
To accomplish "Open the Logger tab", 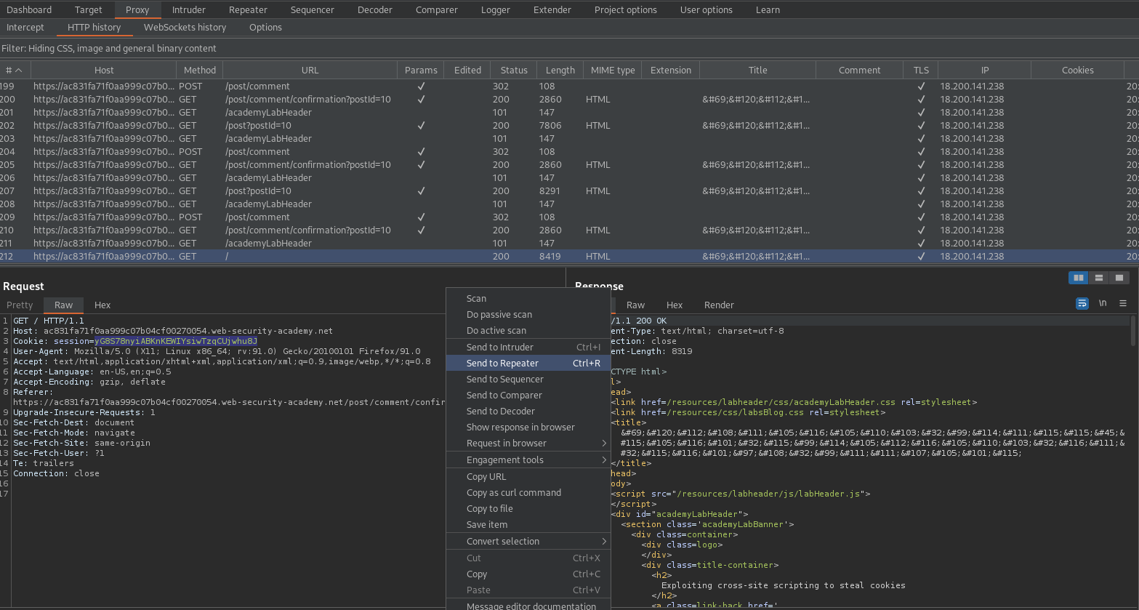I will pos(496,9).
